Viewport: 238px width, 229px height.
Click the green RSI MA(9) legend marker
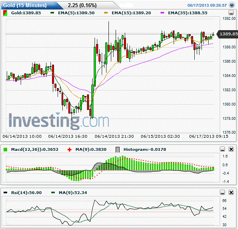(53, 193)
